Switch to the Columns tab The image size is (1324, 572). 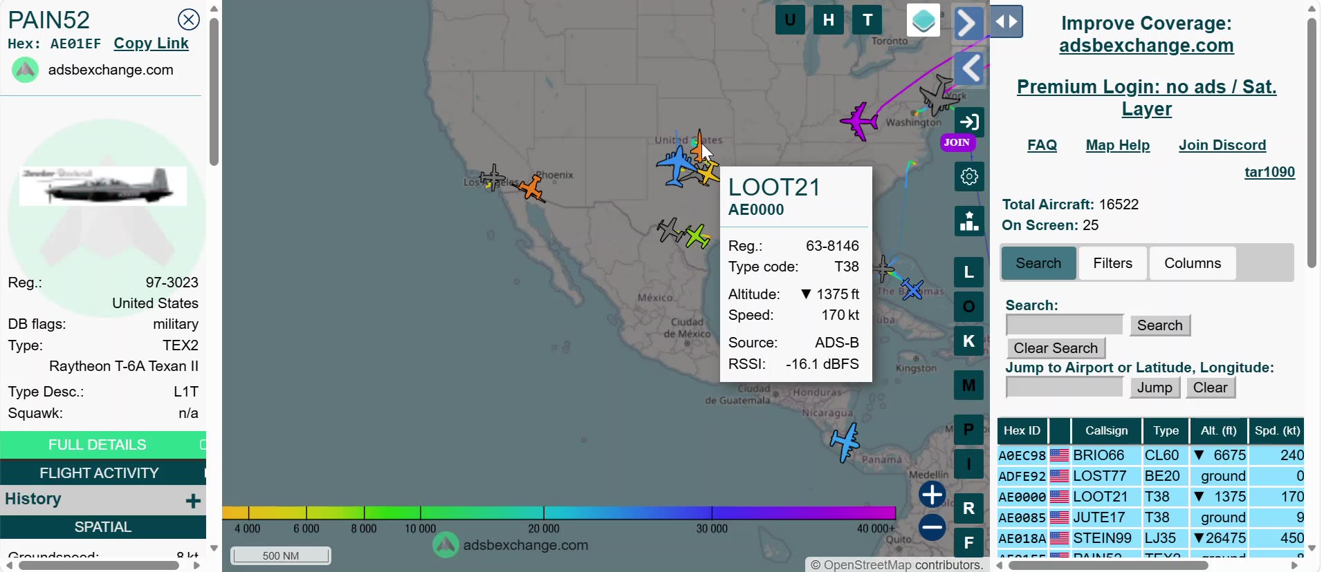click(1192, 263)
